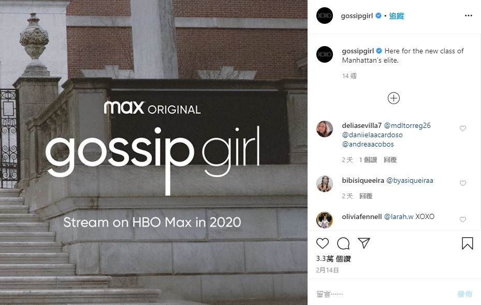Open the three-dot more options menu
This screenshot has height=305, width=481.
pyautogui.click(x=469, y=16)
